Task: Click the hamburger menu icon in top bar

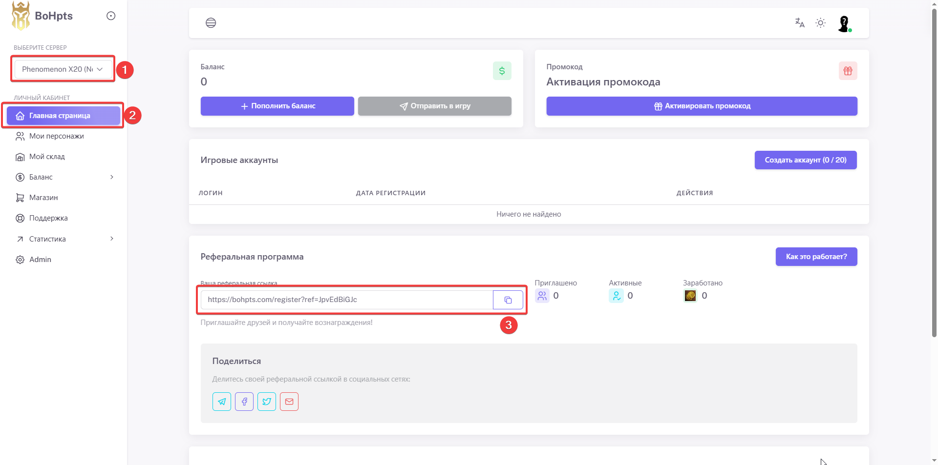Action: coord(211,23)
